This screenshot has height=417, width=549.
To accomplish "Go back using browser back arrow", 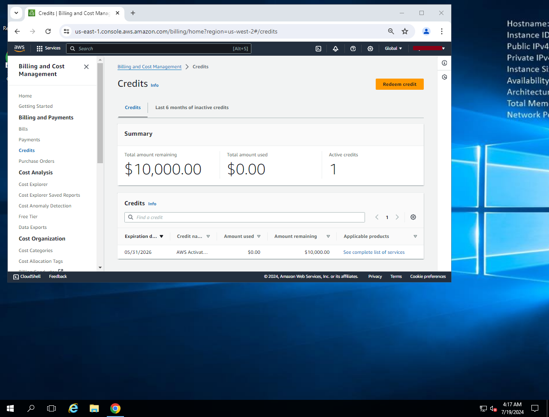I will [x=17, y=31].
